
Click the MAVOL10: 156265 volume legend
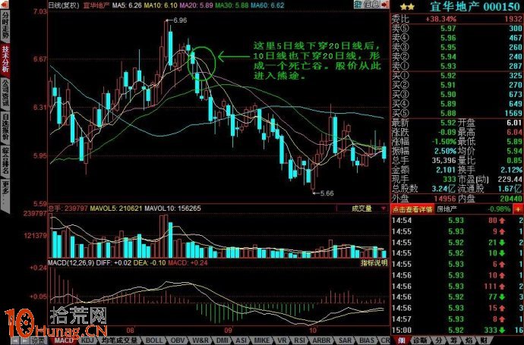173,209
